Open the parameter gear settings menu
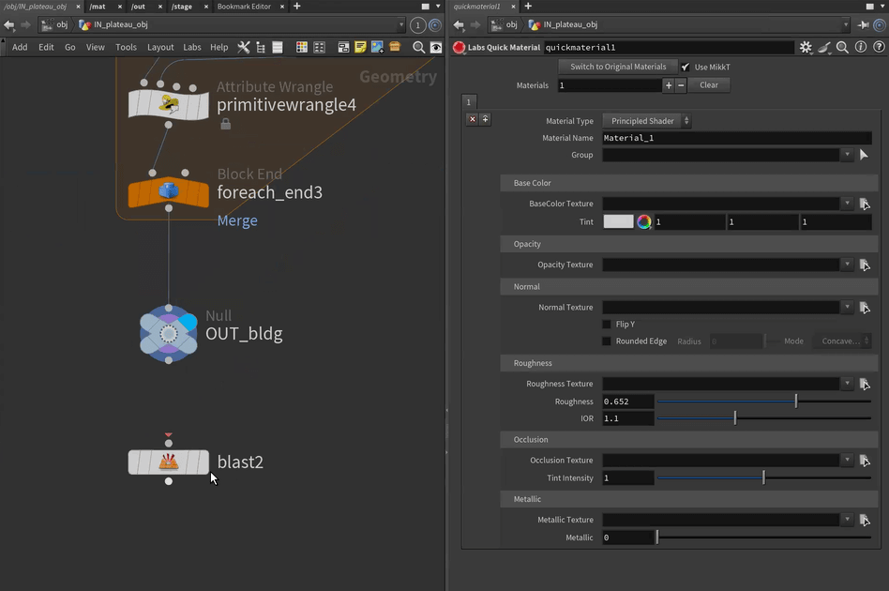Image resolution: width=889 pixels, height=591 pixels. pyautogui.click(x=806, y=47)
